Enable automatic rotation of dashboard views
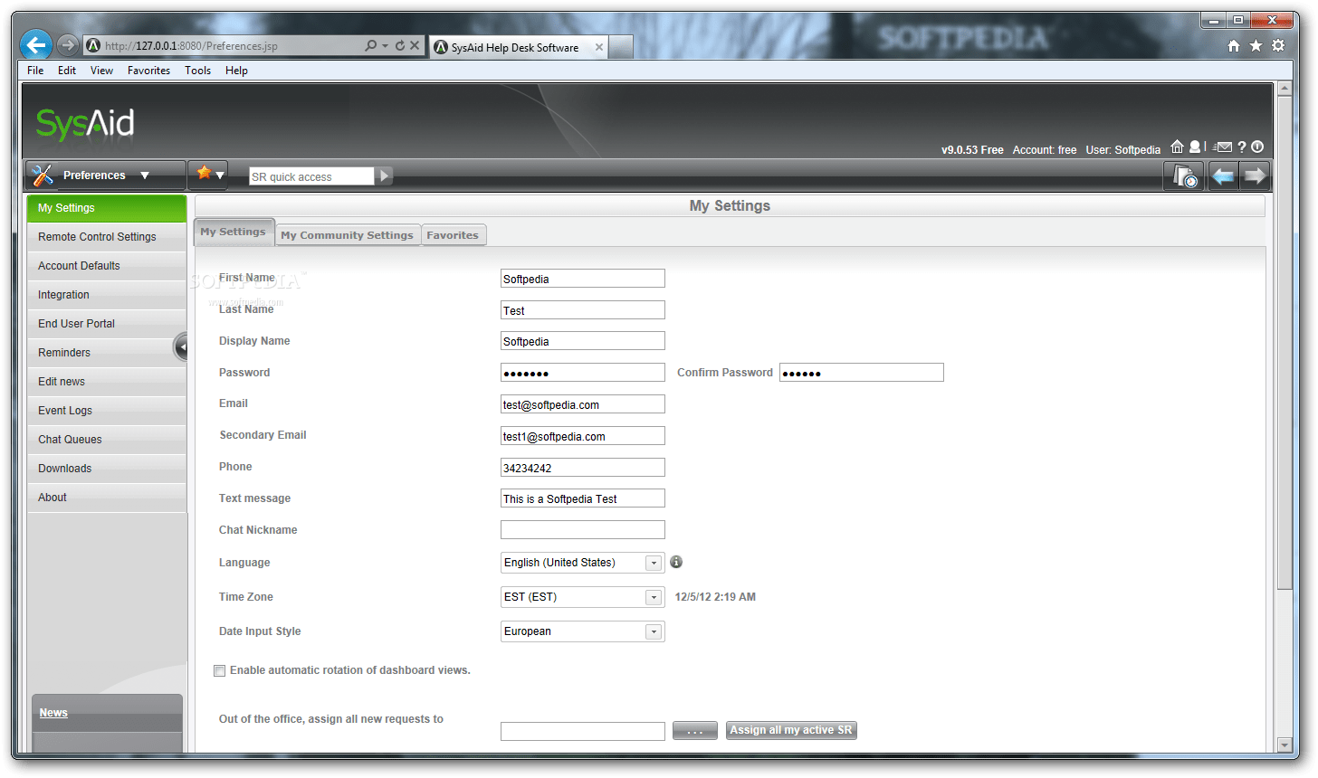Image resolution: width=1318 pixels, height=778 pixels. click(219, 670)
